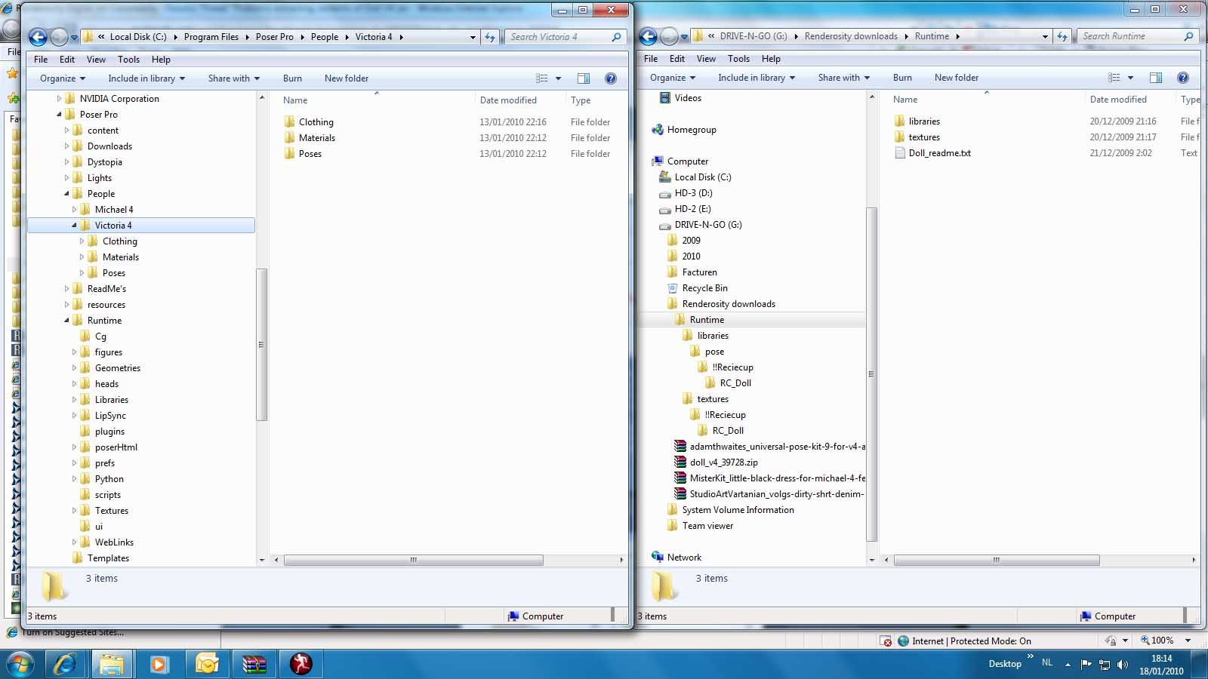
Task: Click horizontal scrollbar in Victoria 4 file list
Action: [x=413, y=560]
